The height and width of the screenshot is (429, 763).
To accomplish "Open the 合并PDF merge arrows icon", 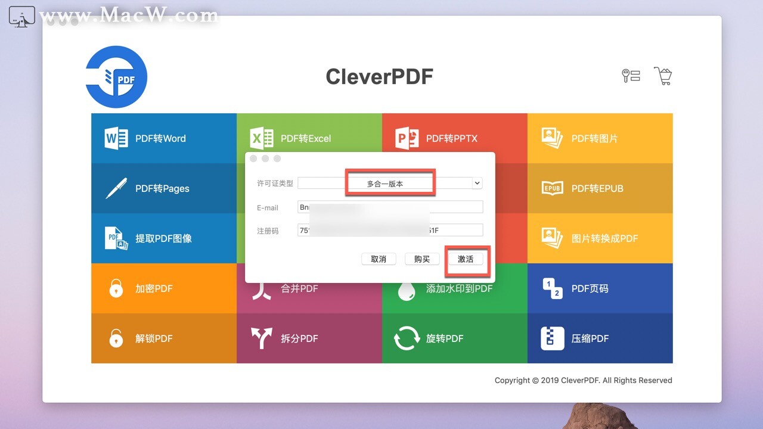I will tap(262, 290).
